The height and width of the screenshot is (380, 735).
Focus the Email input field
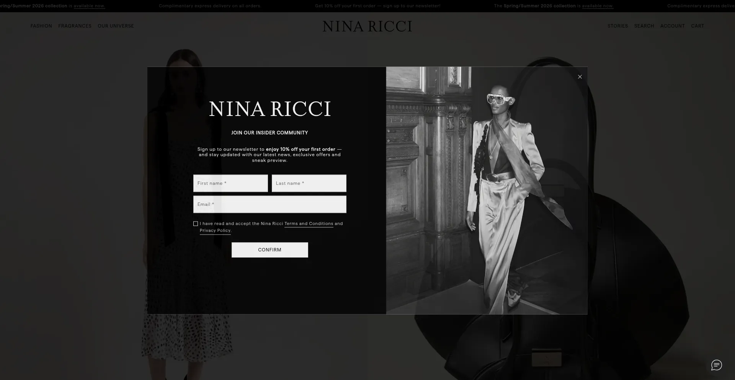point(270,204)
